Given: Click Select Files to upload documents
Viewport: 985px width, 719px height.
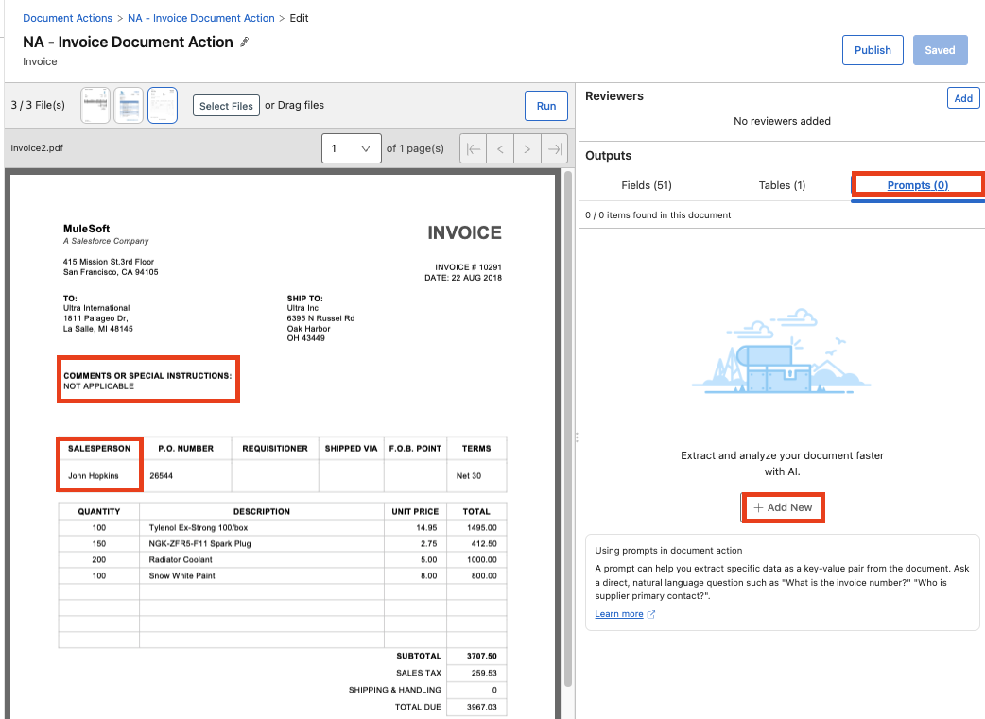Looking at the screenshot, I should coord(226,106).
